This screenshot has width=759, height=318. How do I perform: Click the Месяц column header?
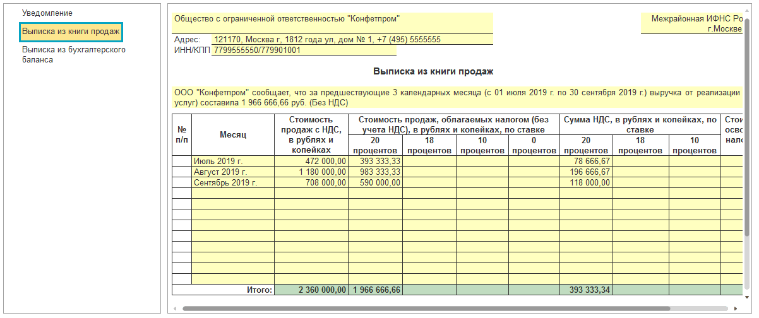(x=233, y=135)
